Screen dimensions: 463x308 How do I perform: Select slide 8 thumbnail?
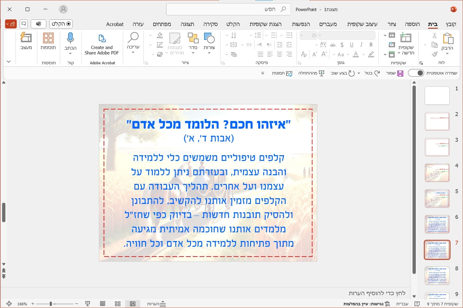tap(437, 276)
